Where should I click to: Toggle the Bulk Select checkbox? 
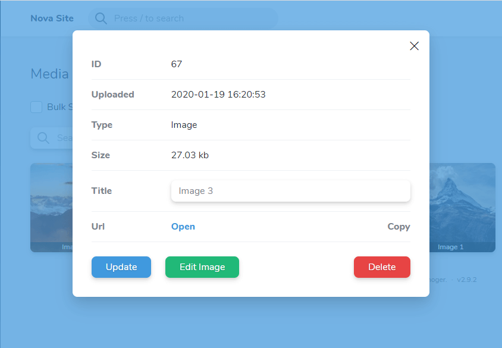coord(36,107)
